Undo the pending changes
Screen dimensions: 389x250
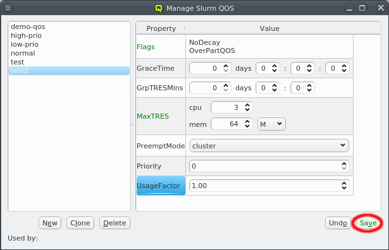(x=338, y=223)
